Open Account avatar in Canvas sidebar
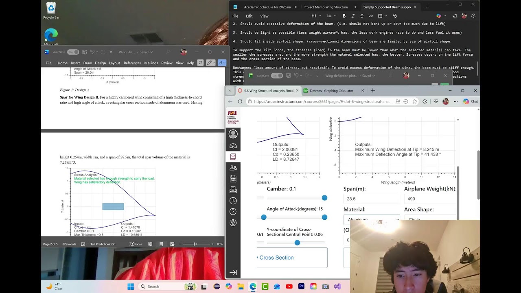The height and width of the screenshot is (293, 521). (233, 134)
